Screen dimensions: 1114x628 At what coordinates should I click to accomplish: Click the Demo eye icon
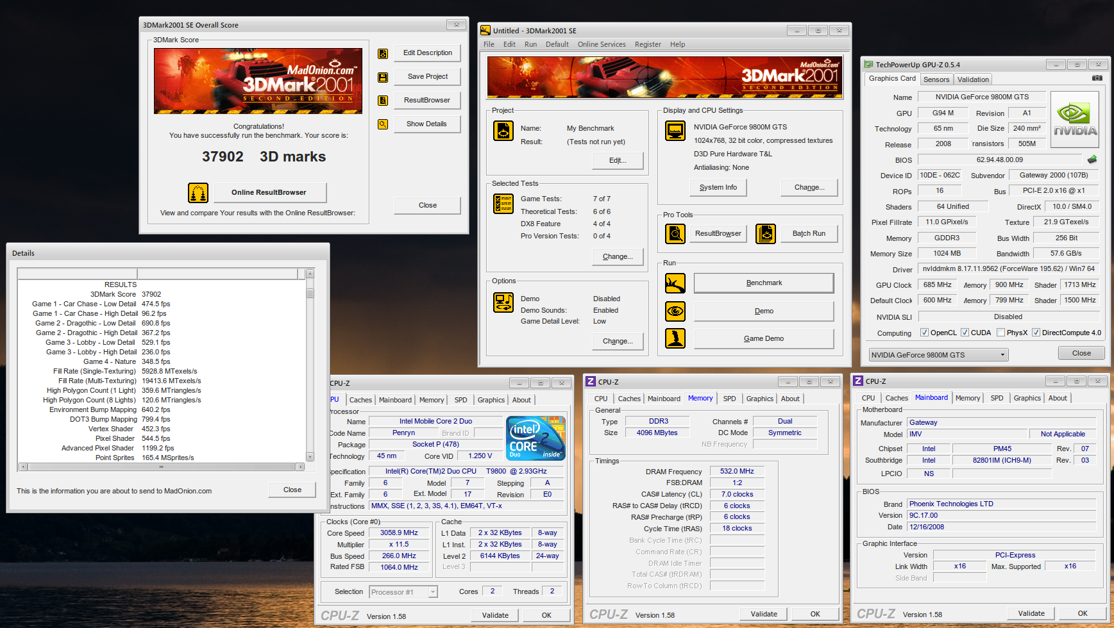(675, 311)
